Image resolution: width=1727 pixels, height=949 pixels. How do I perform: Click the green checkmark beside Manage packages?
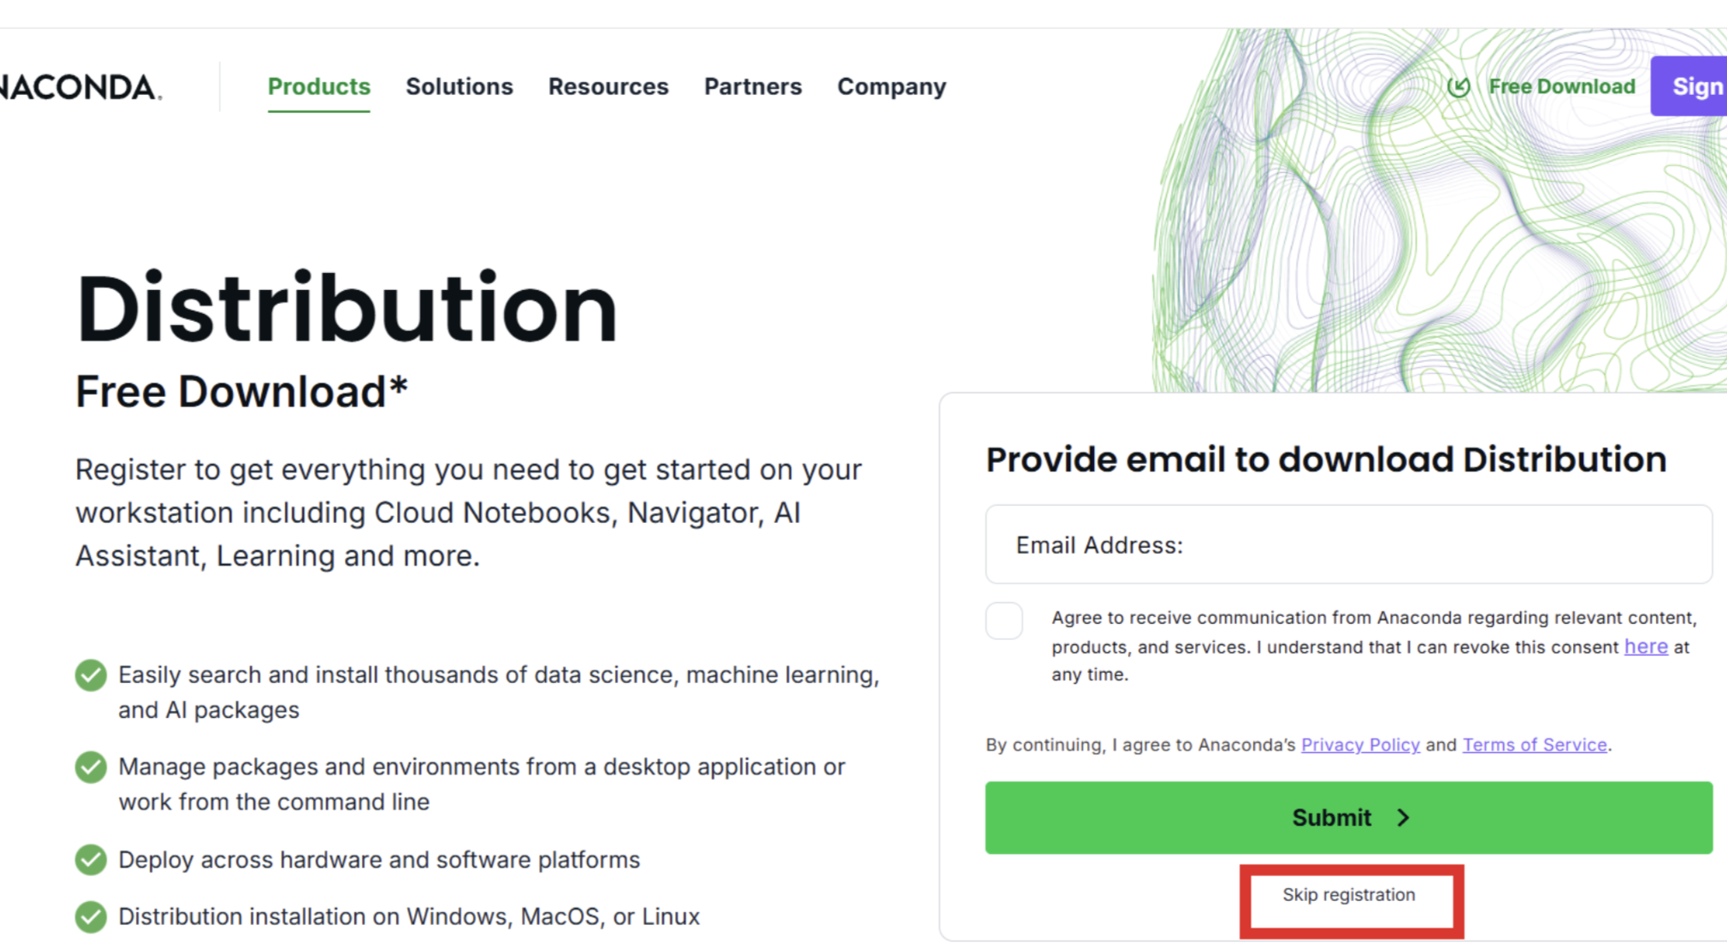(x=91, y=767)
